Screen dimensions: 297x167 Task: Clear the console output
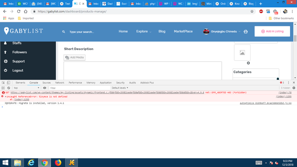(x=8, y=88)
